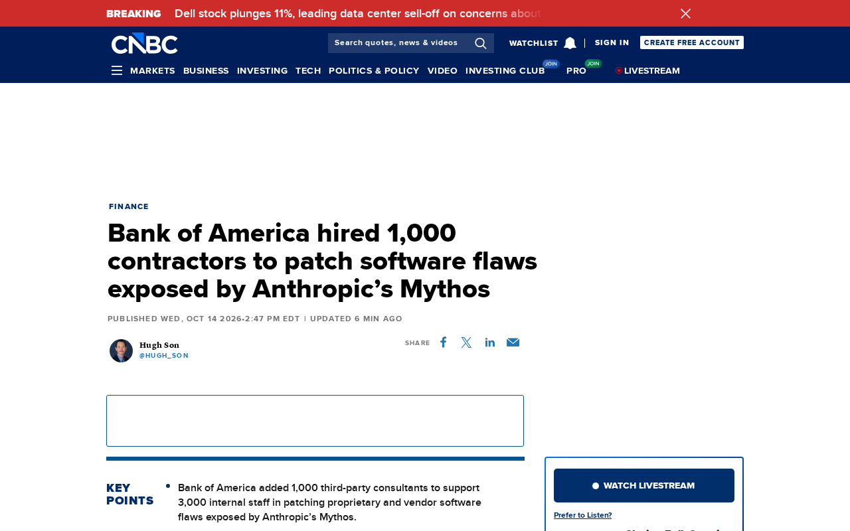This screenshot has height=531, width=850.
Task: Open the Finance category link
Action: tap(129, 206)
